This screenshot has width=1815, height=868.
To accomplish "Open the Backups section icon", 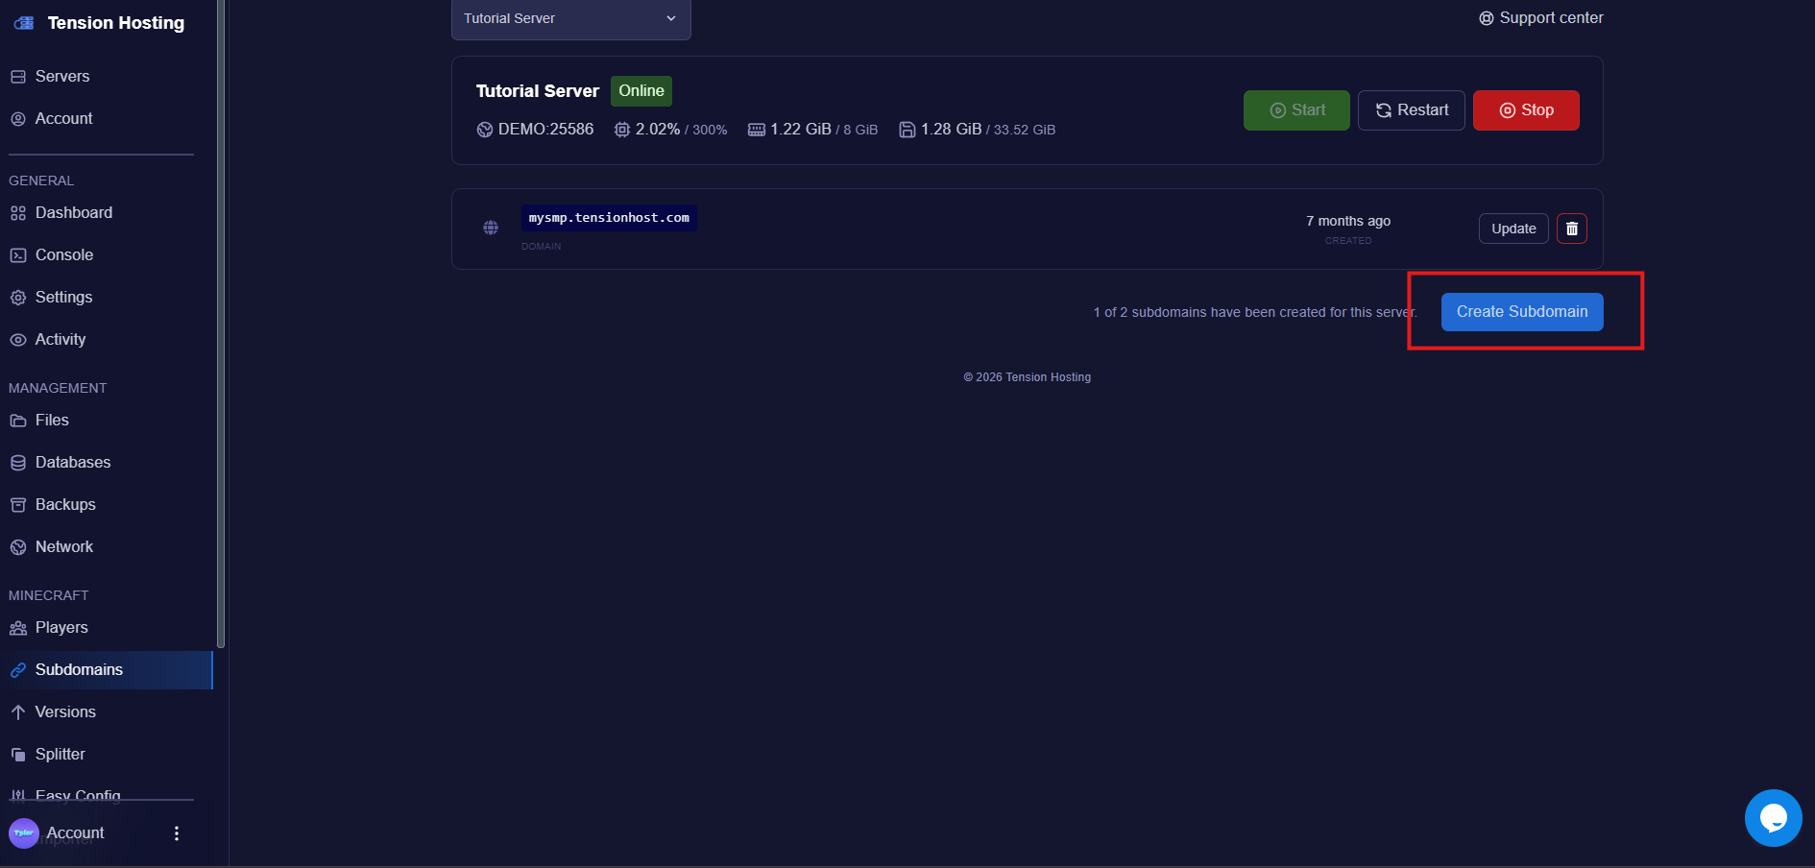I will 18,504.
